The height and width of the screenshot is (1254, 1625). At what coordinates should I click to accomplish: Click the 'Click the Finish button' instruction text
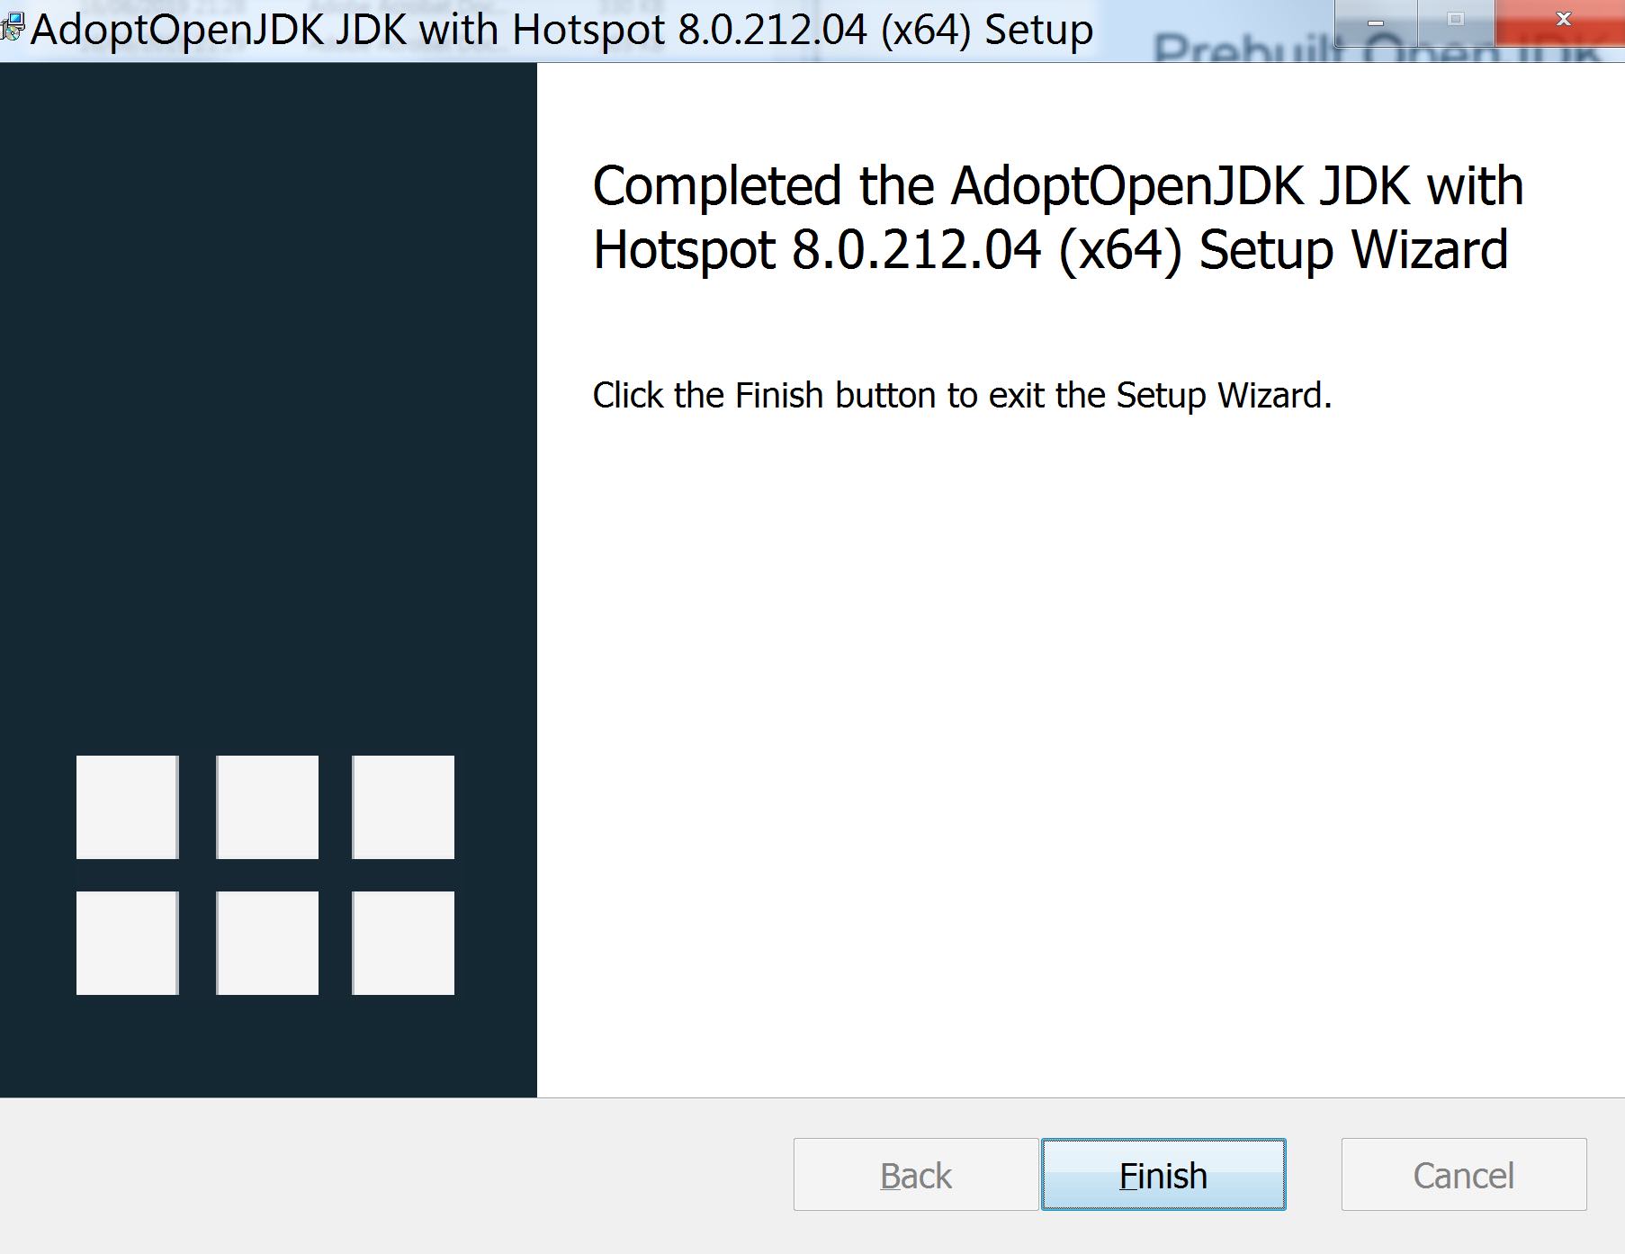point(962,396)
